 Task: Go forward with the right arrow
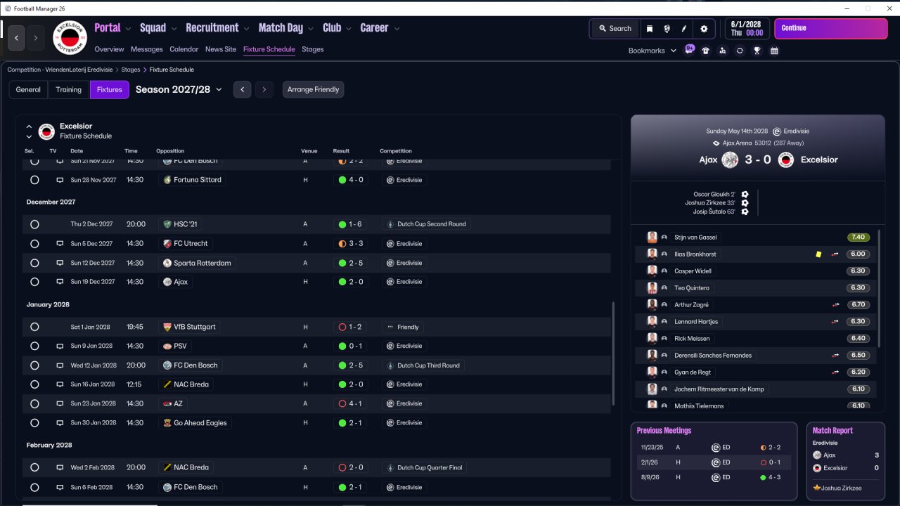[36, 37]
